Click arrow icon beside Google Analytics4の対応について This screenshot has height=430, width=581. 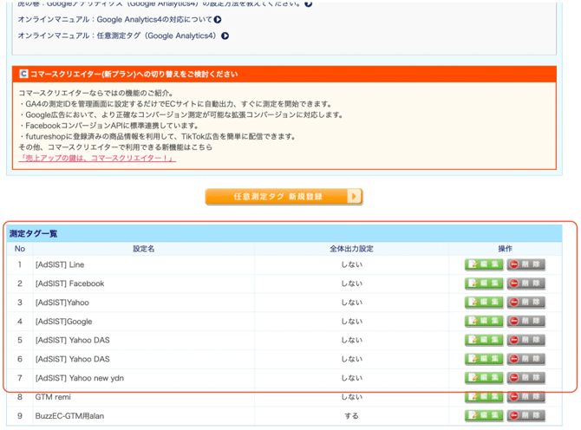[218, 20]
